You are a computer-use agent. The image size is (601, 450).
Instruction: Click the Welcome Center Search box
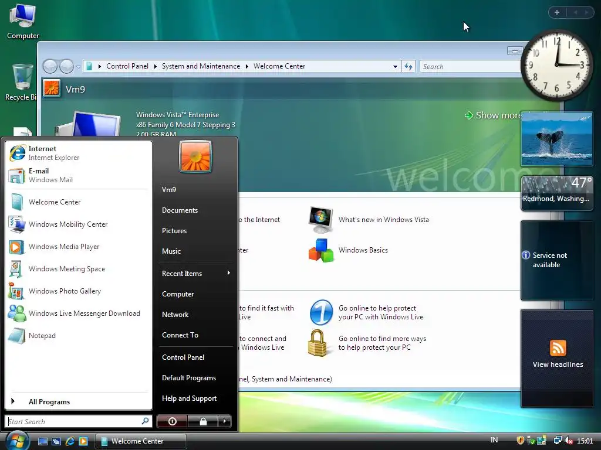pyautogui.click(x=471, y=67)
